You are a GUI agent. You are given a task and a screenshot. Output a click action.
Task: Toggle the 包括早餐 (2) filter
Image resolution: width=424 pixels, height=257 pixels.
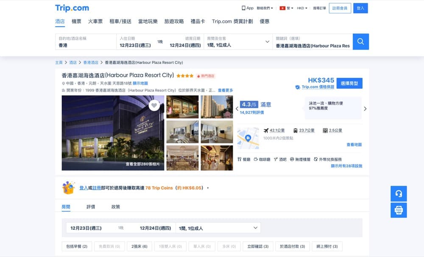click(77, 246)
